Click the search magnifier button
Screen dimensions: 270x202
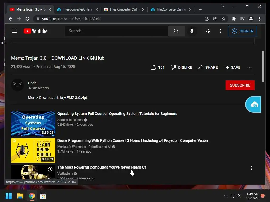click(176, 31)
